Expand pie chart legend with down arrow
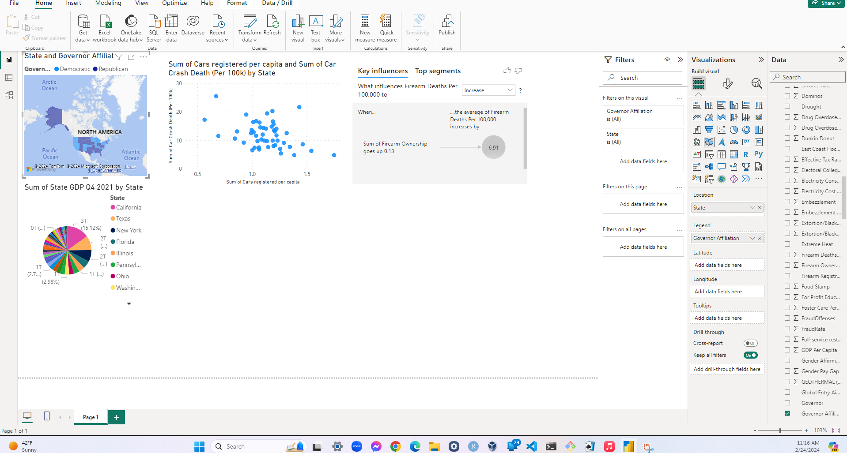847x453 pixels. tap(129, 303)
